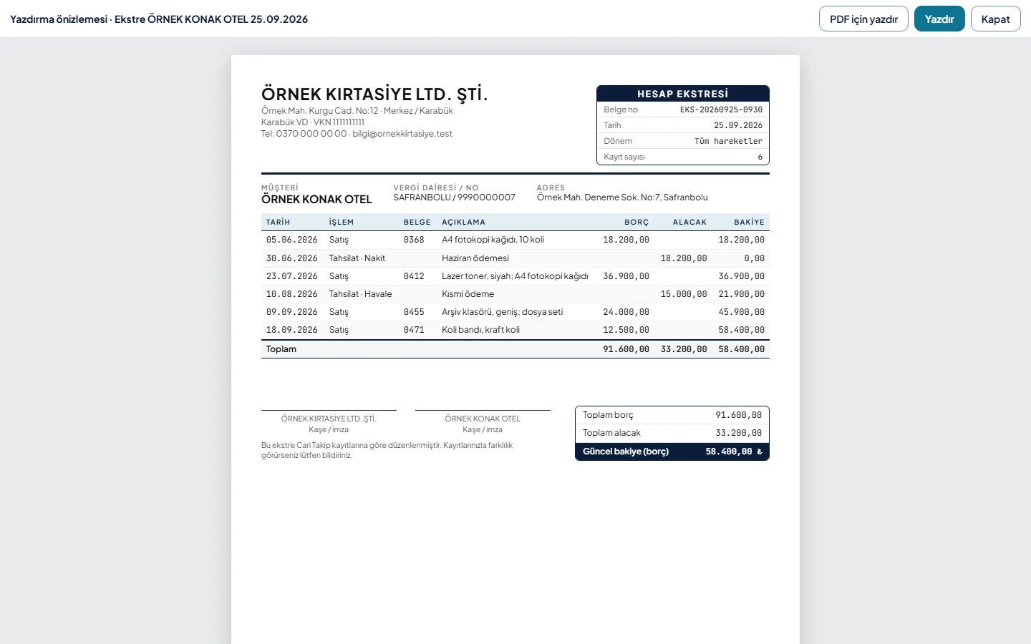Click the "Kayıt sayısı" label
The height and width of the screenshot is (644, 1031).
coord(624,157)
